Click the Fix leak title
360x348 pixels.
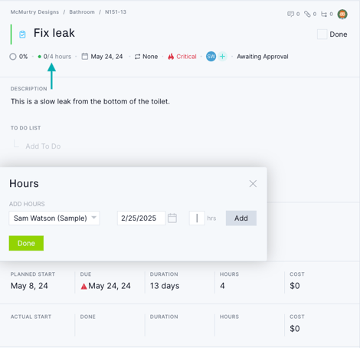click(54, 33)
